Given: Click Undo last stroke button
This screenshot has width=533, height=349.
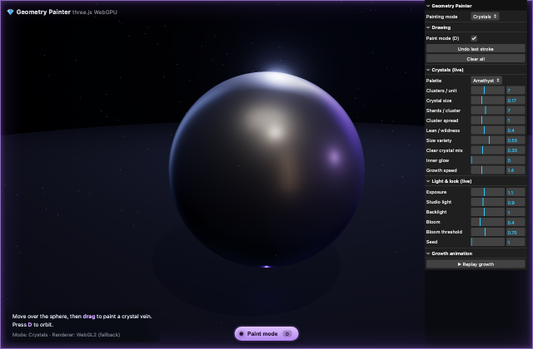Looking at the screenshot, I should (x=476, y=49).
